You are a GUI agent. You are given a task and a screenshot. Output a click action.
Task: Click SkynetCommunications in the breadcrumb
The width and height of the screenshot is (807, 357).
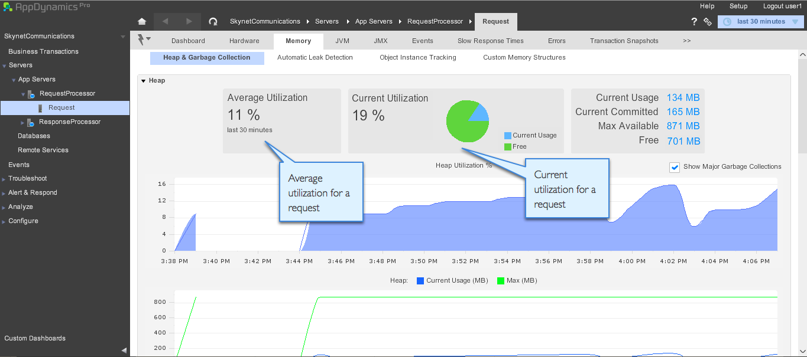click(x=265, y=21)
